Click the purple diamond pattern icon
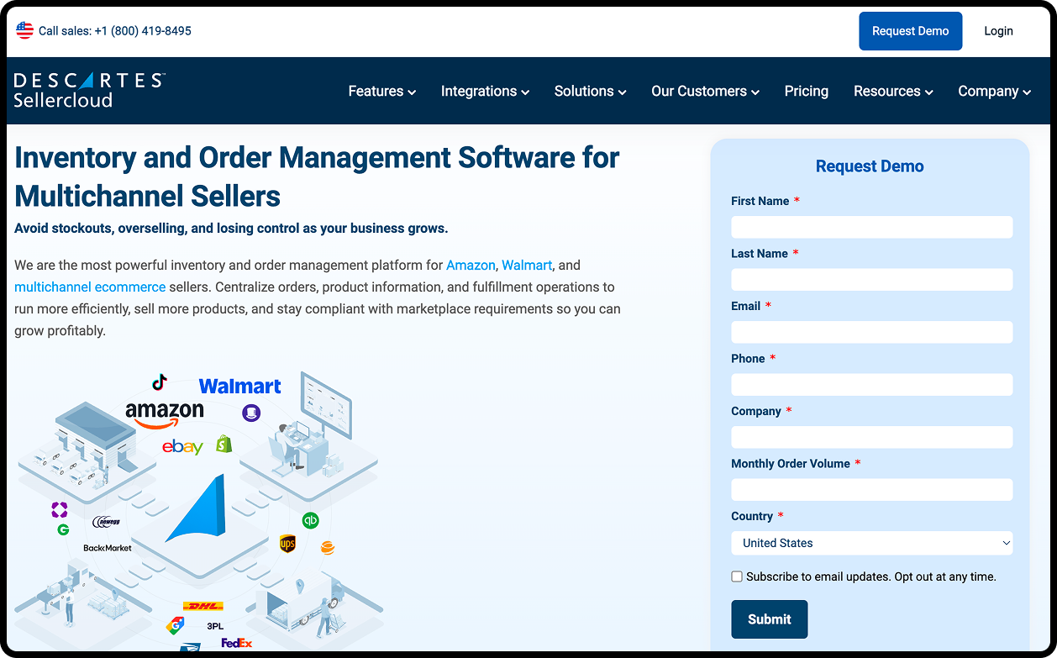1057x658 pixels. tap(59, 509)
